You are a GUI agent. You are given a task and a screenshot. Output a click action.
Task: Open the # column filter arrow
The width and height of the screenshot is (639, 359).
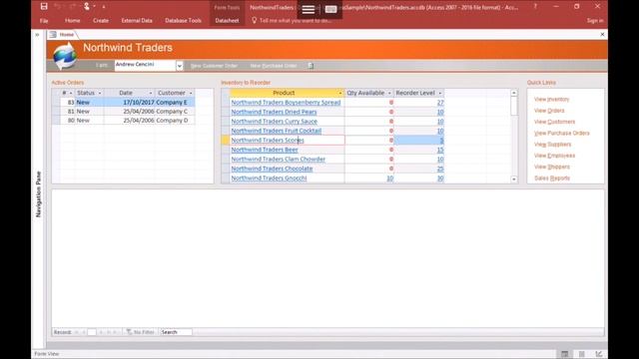[71, 93]
